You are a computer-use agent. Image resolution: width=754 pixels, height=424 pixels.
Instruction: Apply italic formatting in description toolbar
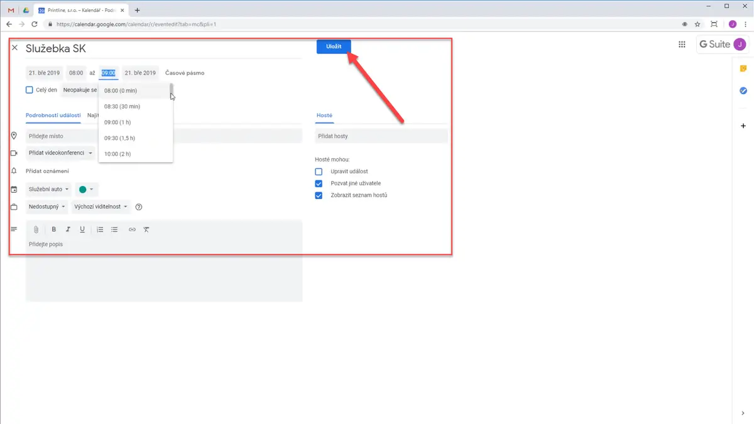point(68,229)
